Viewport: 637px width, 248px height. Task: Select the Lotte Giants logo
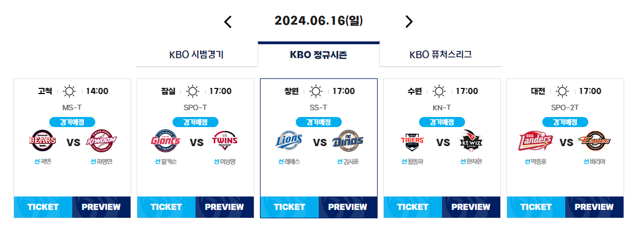click(x=165, y=141)
